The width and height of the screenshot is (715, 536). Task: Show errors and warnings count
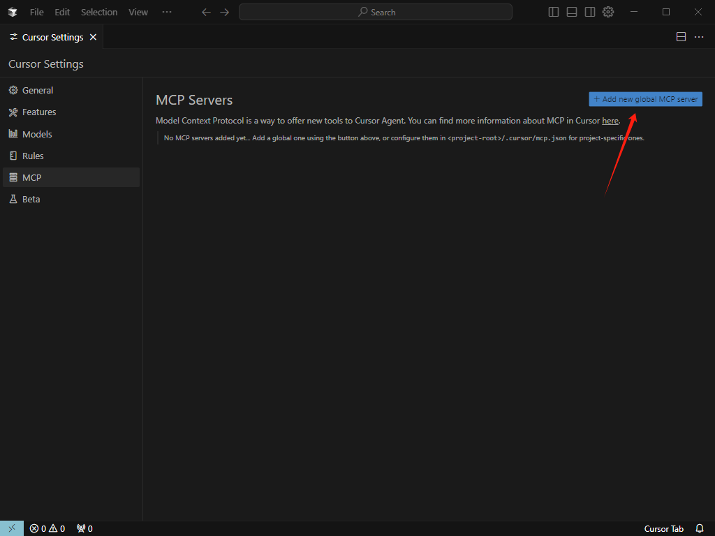47,528
